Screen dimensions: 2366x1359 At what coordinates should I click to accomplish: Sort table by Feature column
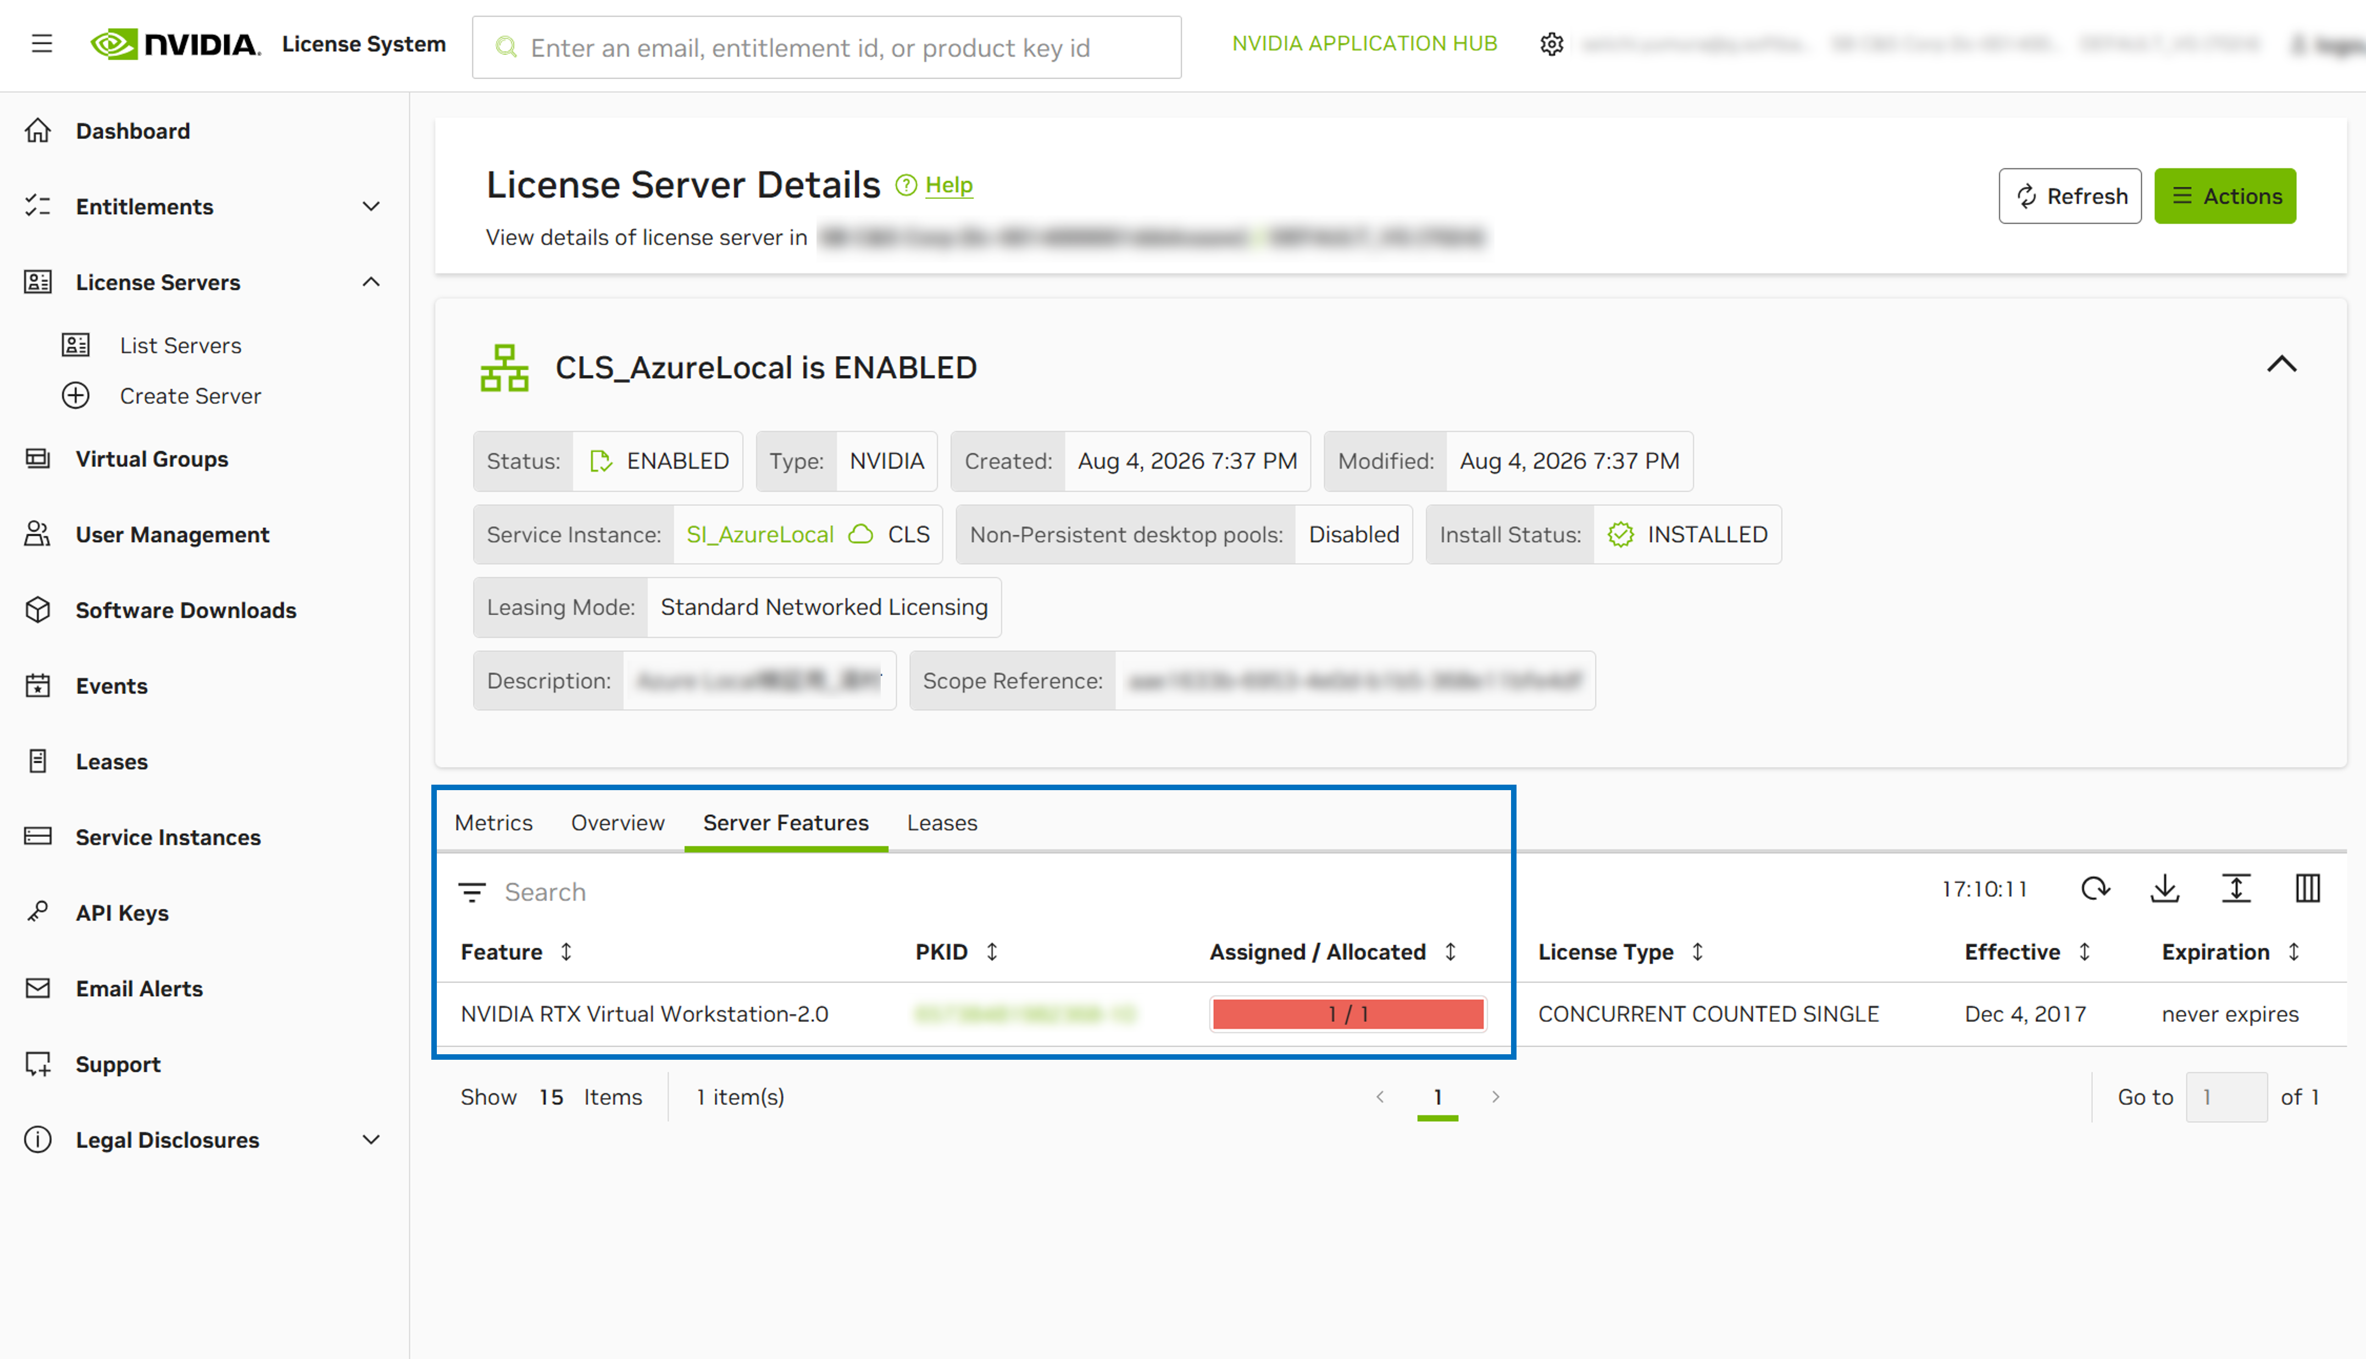tap(566, 952)
